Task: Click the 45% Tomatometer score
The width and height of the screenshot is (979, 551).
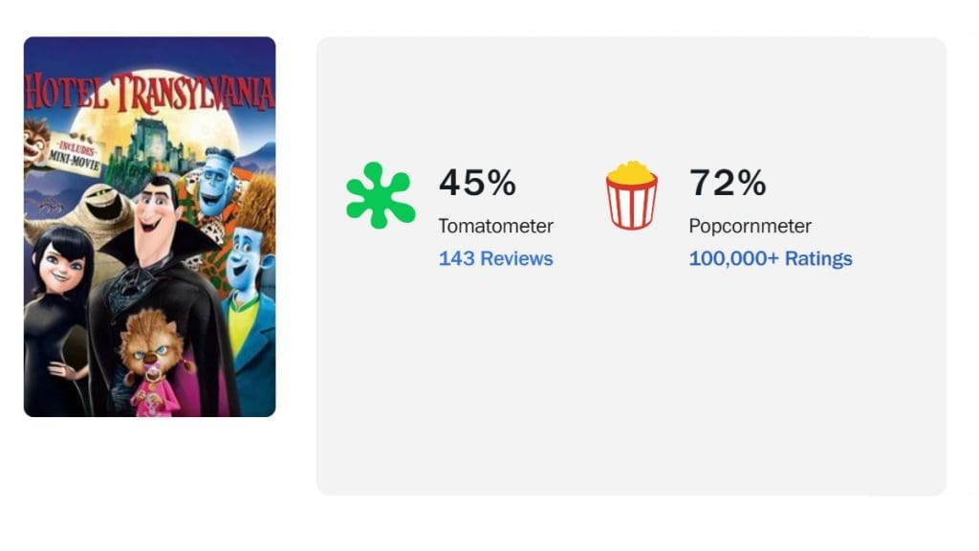Action: point(477,182)
